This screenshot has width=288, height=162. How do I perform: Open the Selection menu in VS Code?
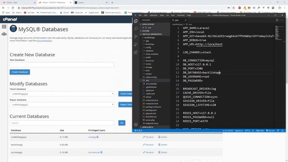(153, 15)
